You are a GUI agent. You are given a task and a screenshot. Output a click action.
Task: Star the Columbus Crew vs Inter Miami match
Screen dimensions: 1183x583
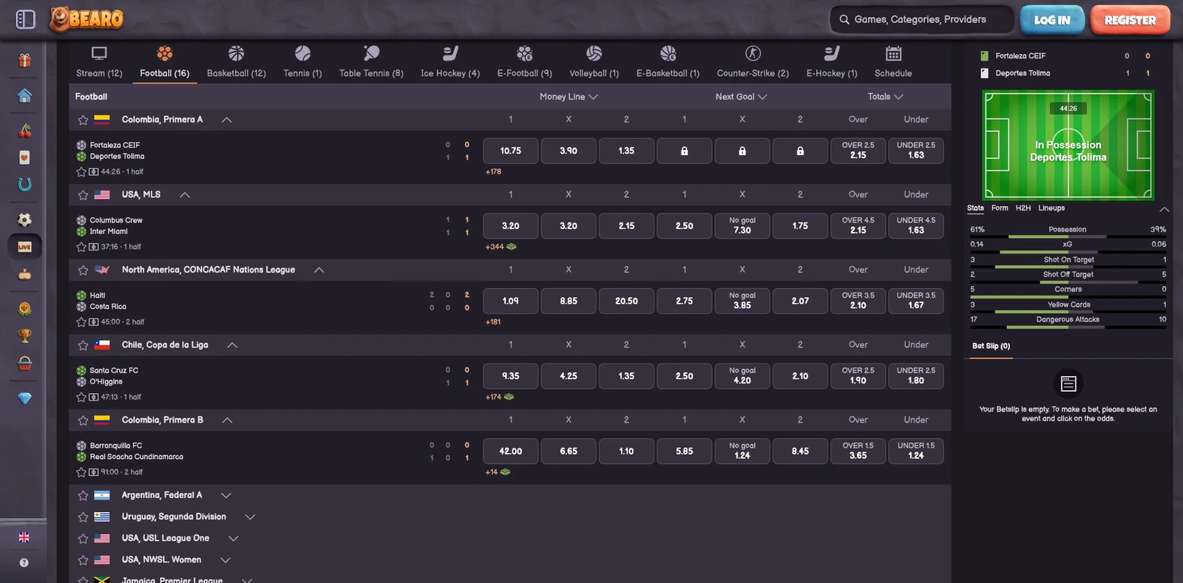pos(81,247)
